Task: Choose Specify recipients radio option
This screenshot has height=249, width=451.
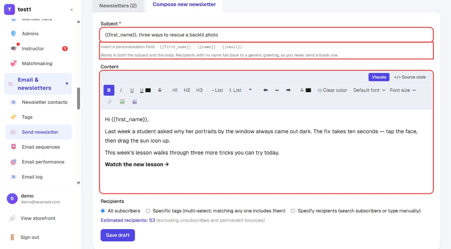Action: pos(293,211)
